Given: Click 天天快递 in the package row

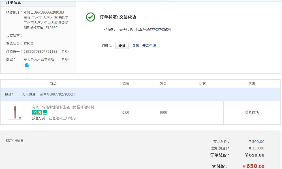Looking at the screenshot, I should [x=29, y=94].
